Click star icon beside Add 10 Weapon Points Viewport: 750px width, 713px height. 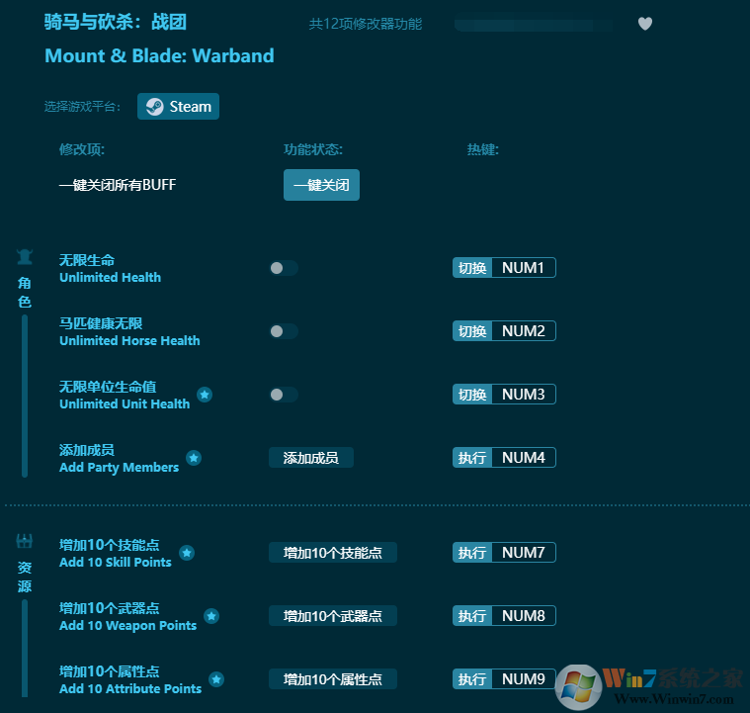tap(211, 616)
